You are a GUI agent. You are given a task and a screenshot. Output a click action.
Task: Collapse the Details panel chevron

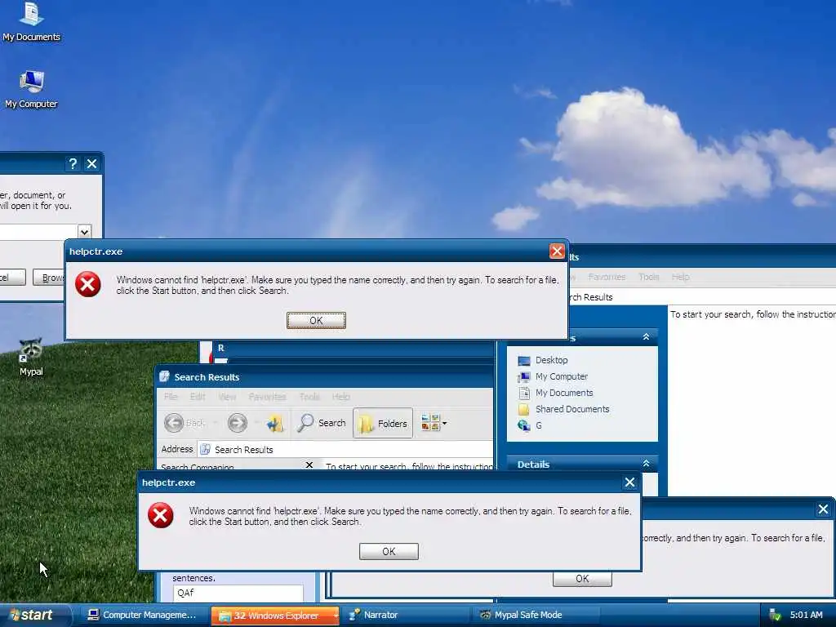coord(647,464)
